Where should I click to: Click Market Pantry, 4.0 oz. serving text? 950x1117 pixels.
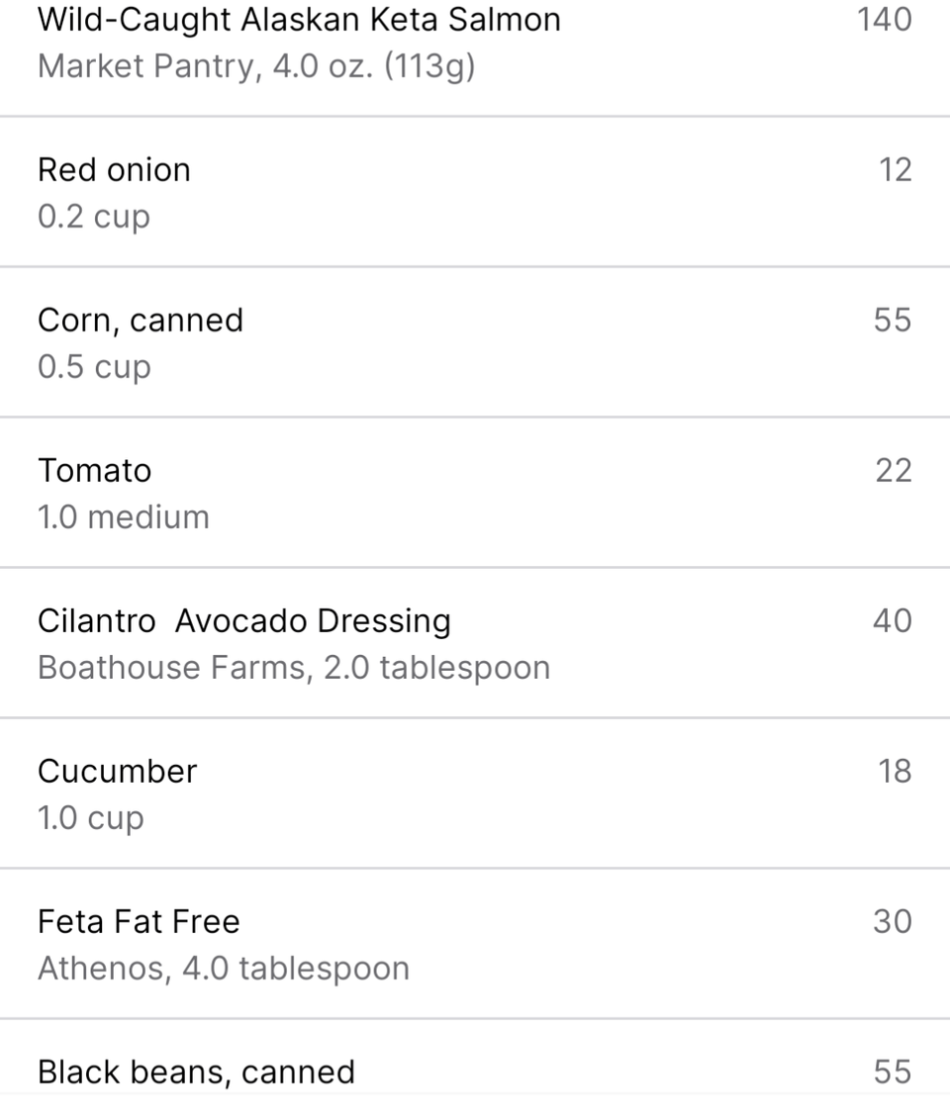point(256,67)
